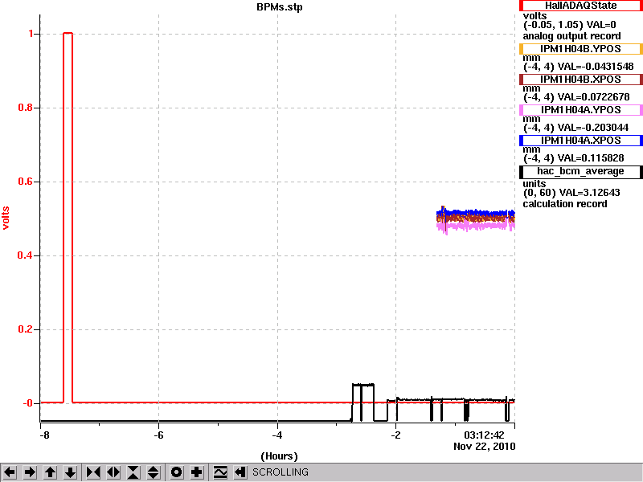Click the waveform icon in the toolbar
The width and height of the screenshot is (643, 482).
(x=220, y=472)
